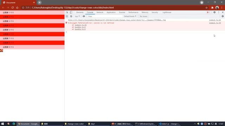Click the round icon in the title bar
This screenshot has height=126, width=225.
tap(201, 2)
